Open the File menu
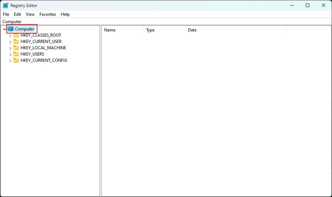The image size is (332, 197). coord(6,14)
